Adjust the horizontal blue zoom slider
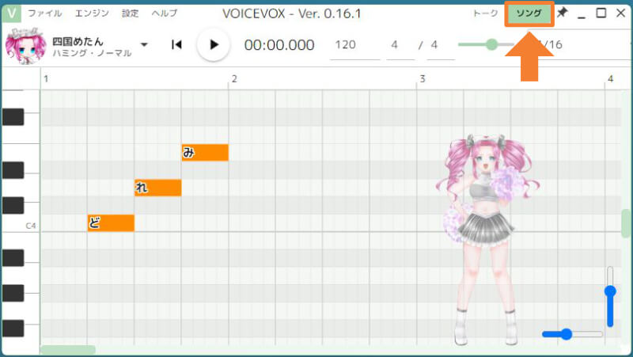633x357 pixels. 567,334
